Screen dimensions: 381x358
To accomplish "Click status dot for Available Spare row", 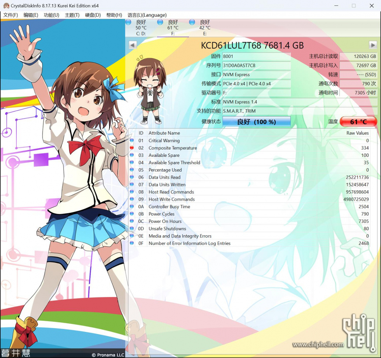I will (x=132, y=155).
